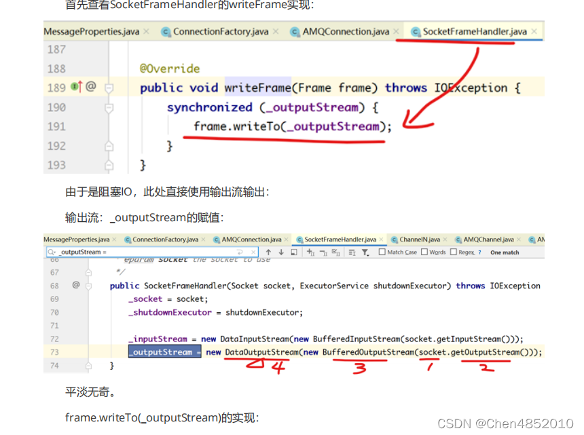Click _shutdownExecutor assignment on line 70
The height and width of the screenshot is (435, 584).
(216, 313)
